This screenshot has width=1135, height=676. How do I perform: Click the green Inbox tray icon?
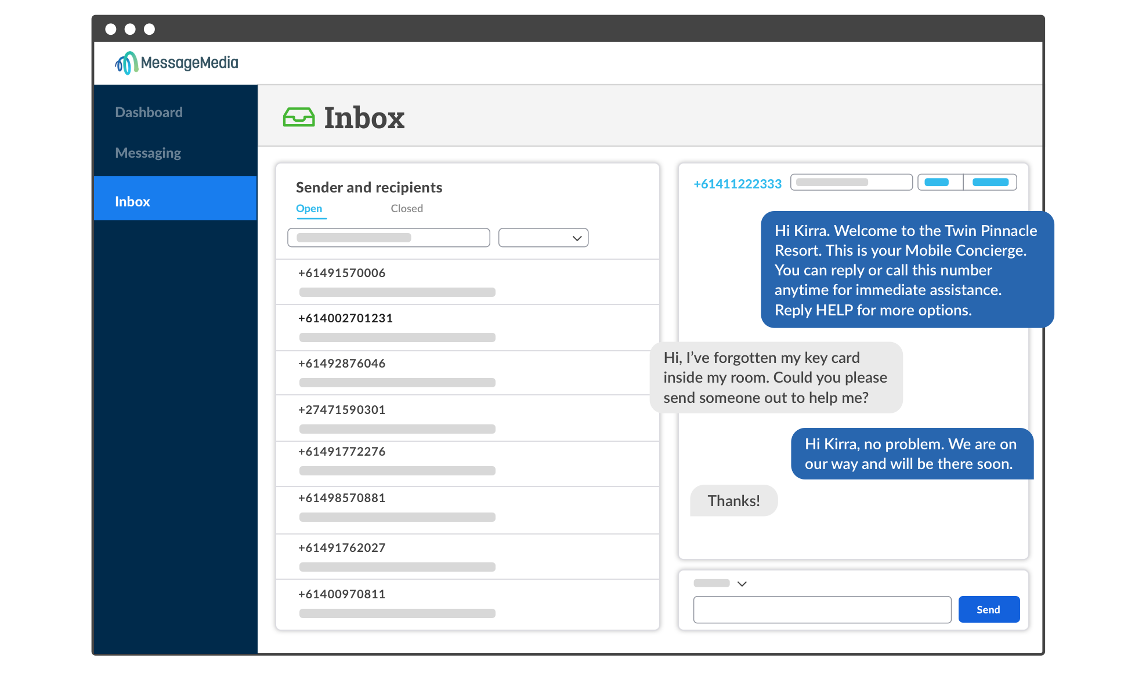coord(298,117)
